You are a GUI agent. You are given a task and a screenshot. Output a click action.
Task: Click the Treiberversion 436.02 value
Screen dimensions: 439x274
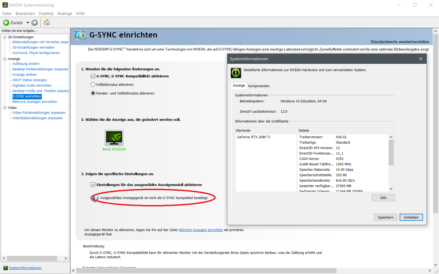[x=341, y=137]
